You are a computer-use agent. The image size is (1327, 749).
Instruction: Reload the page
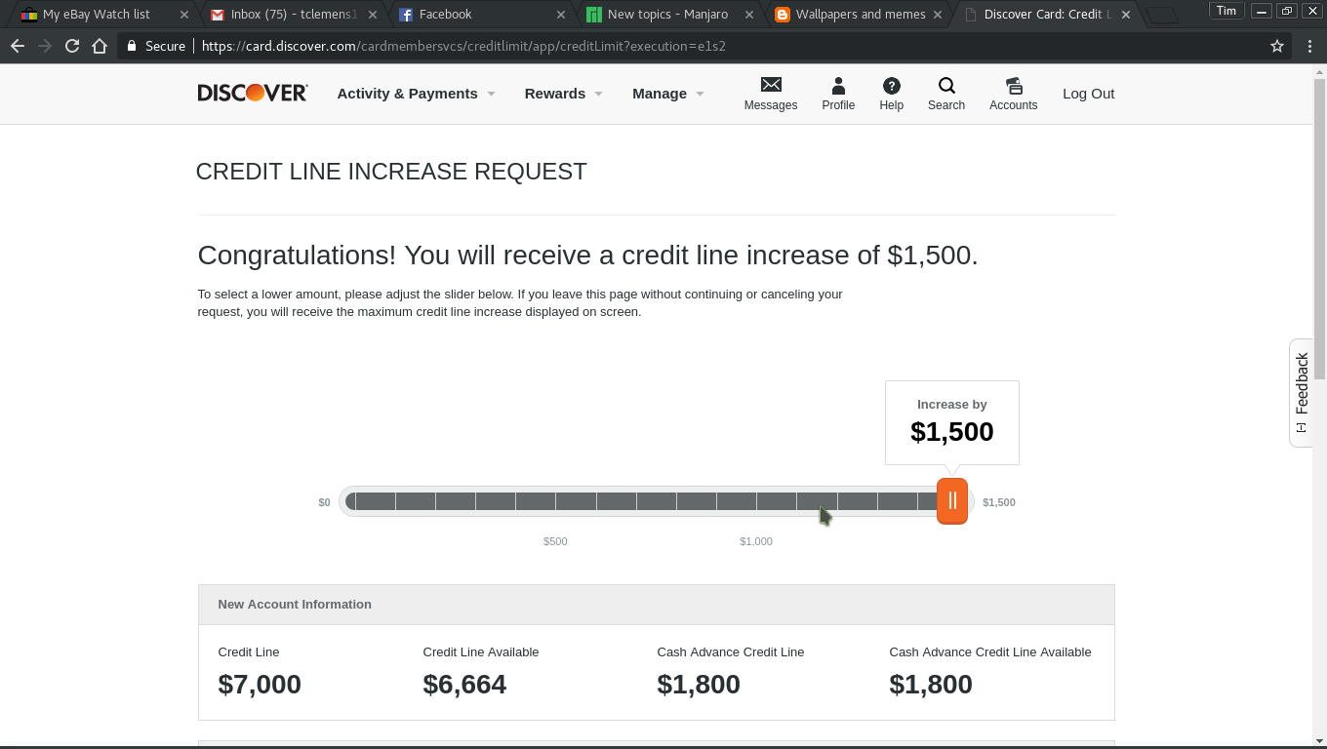(x=72, y=46)
